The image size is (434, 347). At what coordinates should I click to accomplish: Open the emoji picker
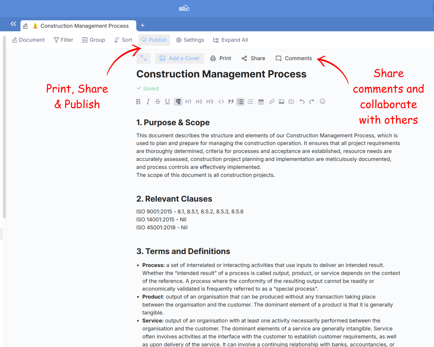(x=322, y=102)
